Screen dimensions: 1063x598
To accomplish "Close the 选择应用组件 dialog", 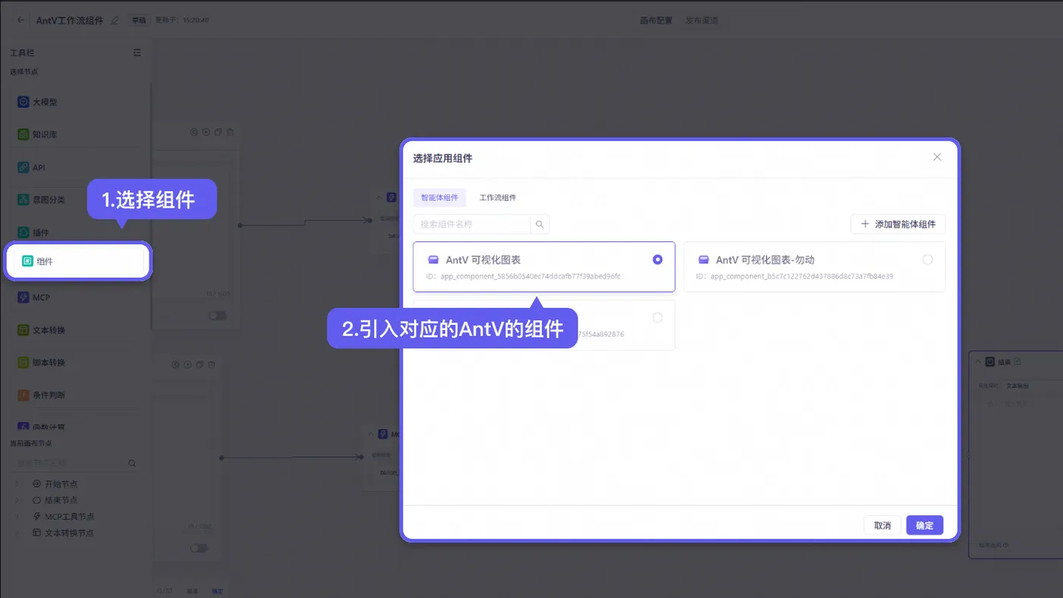I will coord(937,157).
